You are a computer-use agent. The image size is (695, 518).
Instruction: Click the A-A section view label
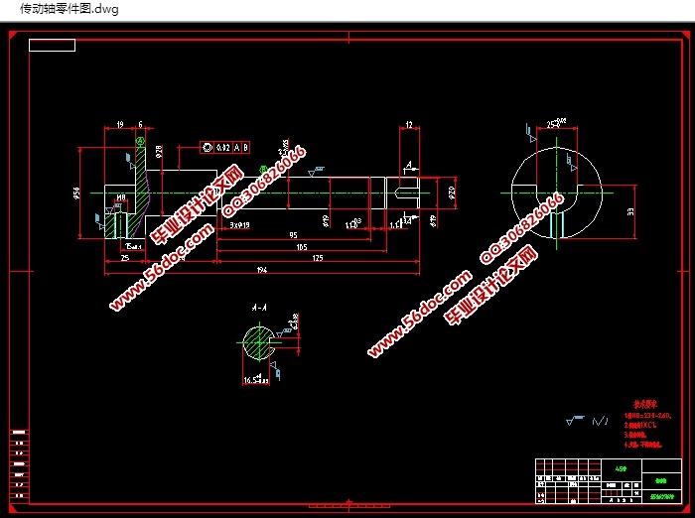click(259, 308)
